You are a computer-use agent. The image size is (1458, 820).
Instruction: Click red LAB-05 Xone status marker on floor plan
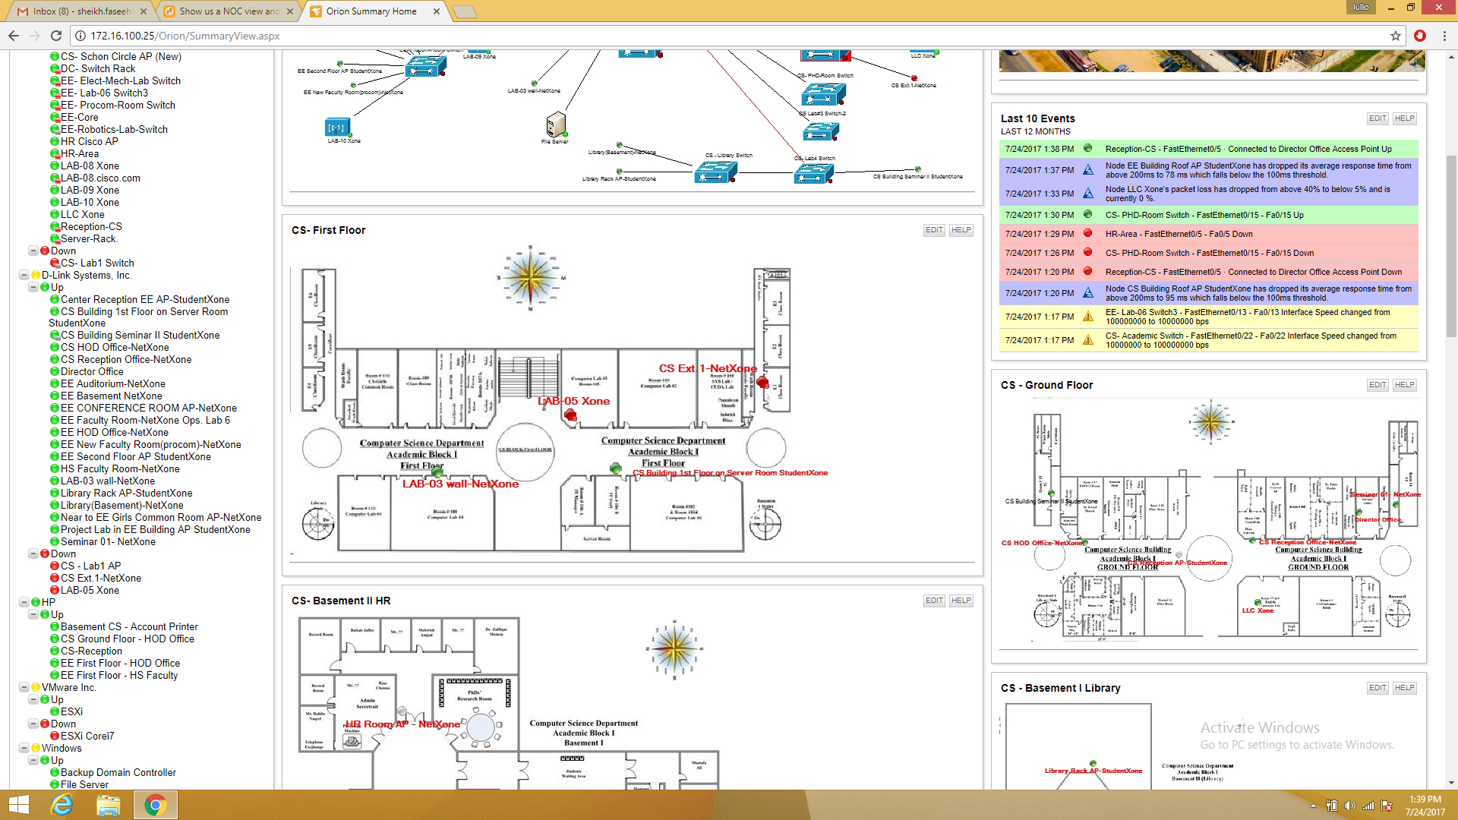(x=570, y=415)
